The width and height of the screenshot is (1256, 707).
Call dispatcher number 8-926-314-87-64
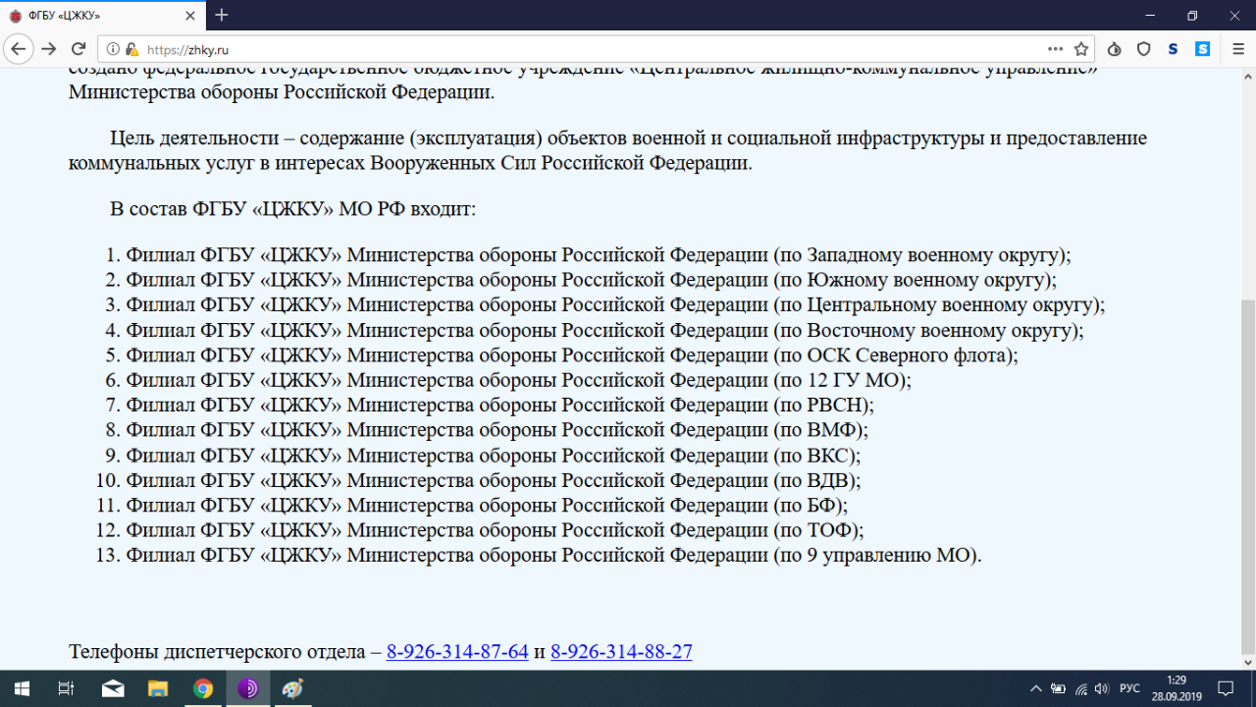(x=457, y=652)
